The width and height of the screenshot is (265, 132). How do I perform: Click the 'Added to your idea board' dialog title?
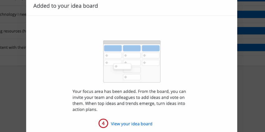(65, 6)
